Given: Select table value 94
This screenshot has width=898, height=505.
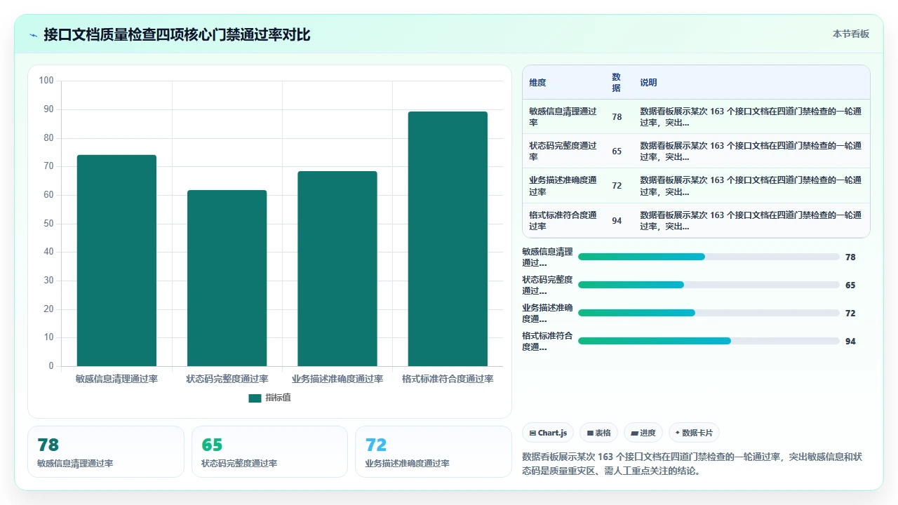Looking at the screenshot, I should tap(617, 221).
